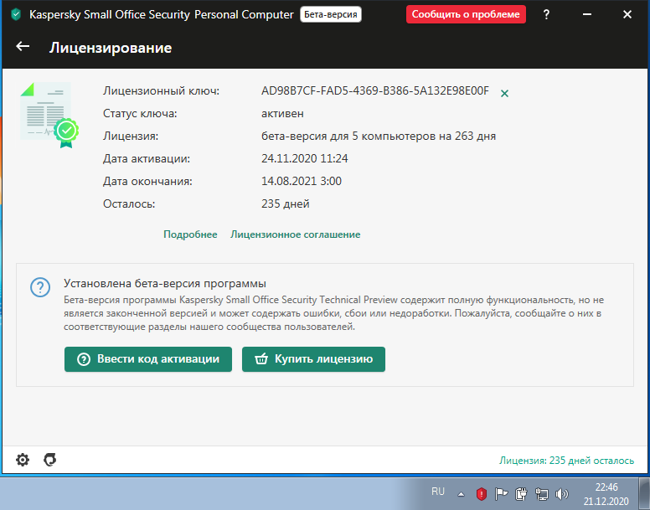Open the volume speaker tray icon
The image size is (650, 510).
(562, 493)
